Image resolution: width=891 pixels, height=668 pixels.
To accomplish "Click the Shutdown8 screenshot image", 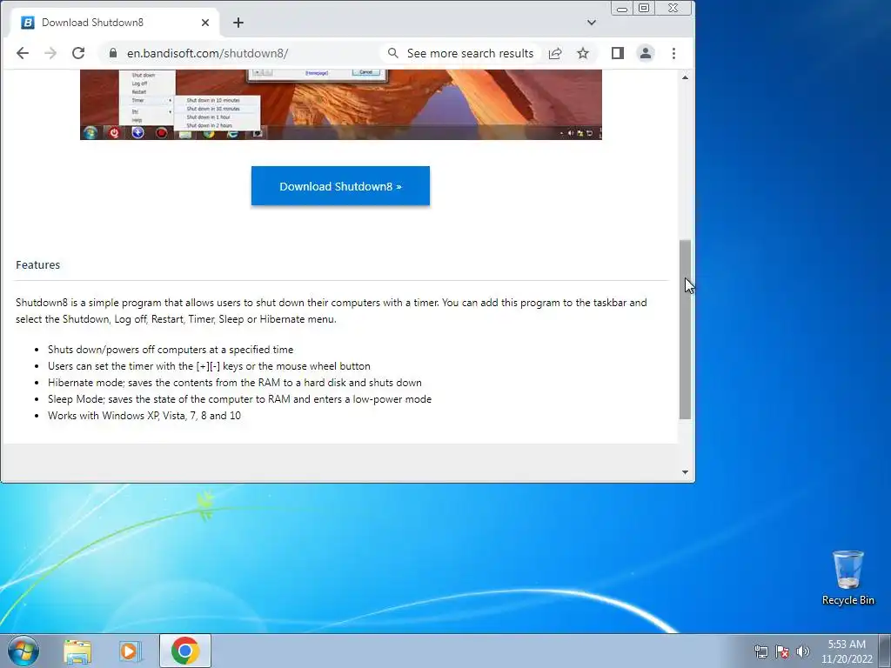I will [x=341, y=104].
